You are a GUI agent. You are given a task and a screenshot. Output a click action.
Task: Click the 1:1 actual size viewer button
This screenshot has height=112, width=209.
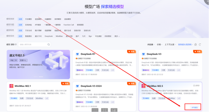pos(95,110)
